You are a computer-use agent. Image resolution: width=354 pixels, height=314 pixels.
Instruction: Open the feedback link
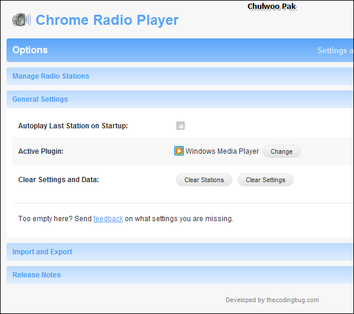[108, 219]
